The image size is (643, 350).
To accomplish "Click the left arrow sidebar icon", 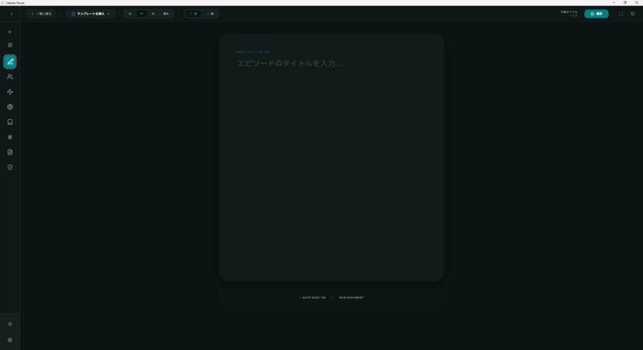I will (10, 32).
